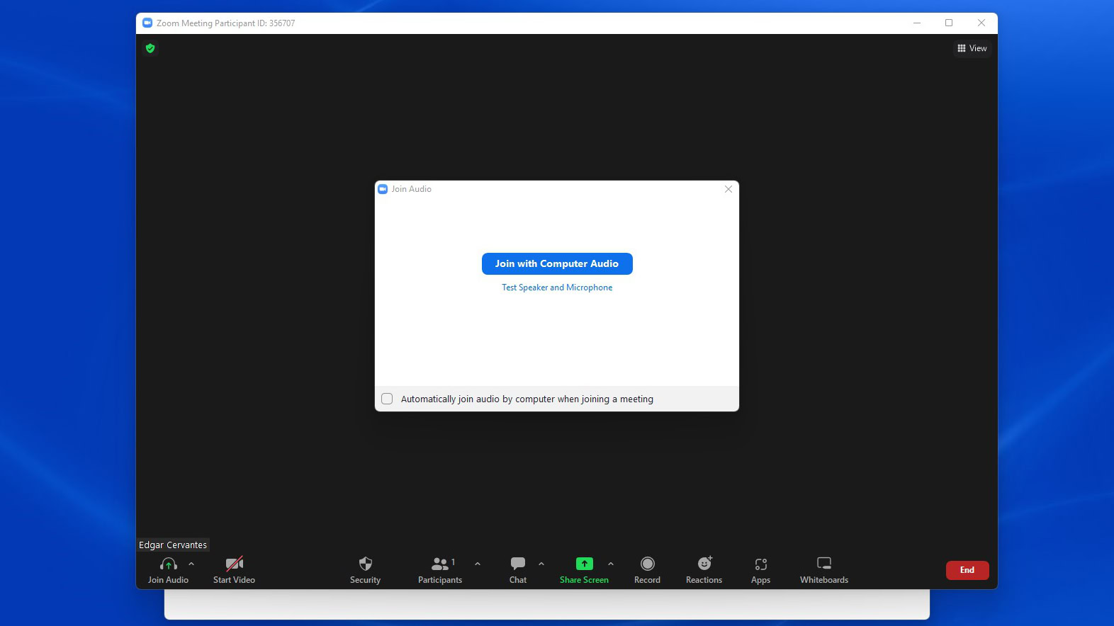Image resolution: width=1114 pixels, height=626 pixels.
Task: Minimize the Zoom Meeting window
Action: pos(917,23)
